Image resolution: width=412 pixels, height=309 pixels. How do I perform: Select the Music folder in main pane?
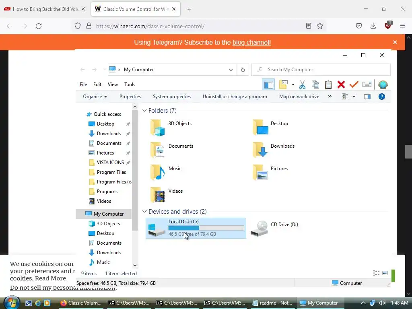[166, 172]
